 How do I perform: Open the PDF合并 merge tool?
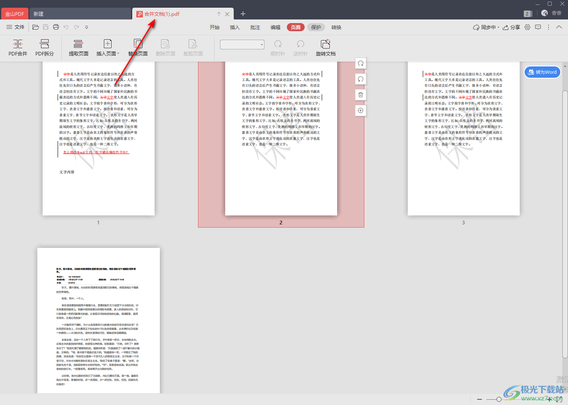[18, 48]
